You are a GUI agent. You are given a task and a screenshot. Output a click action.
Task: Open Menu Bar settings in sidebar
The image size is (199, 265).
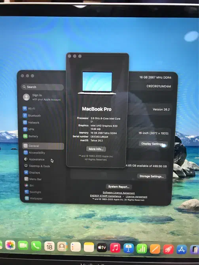point(33,179)
